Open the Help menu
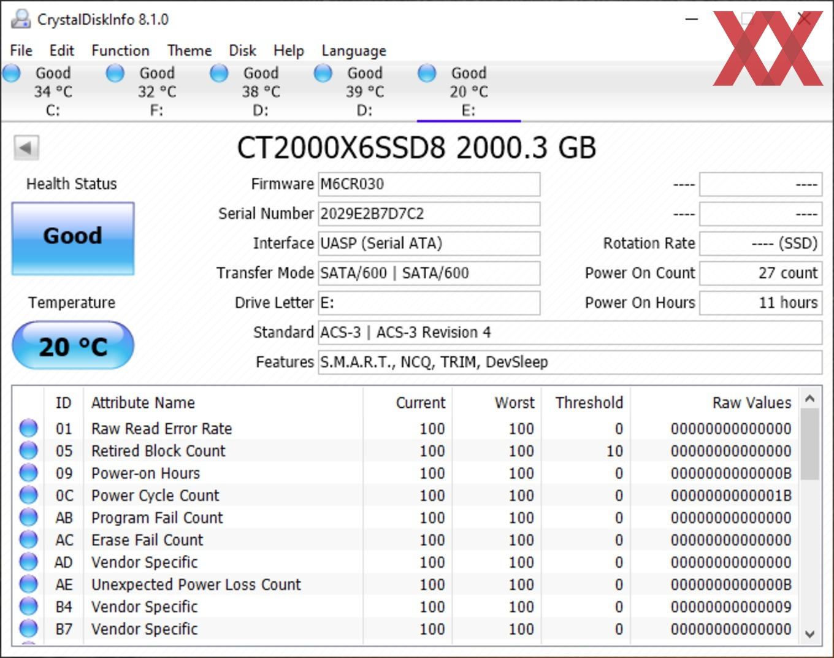 [289, 50]
